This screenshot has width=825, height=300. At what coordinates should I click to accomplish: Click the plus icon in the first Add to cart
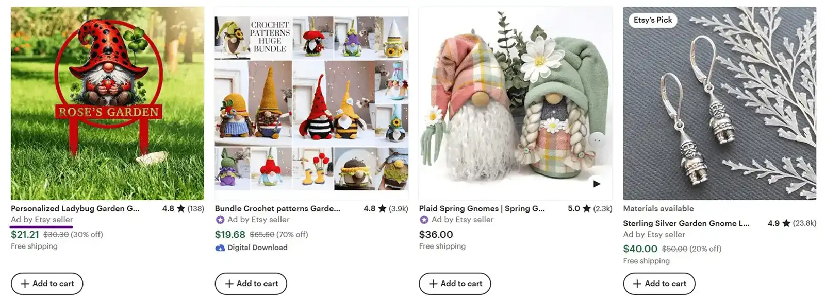24,284
